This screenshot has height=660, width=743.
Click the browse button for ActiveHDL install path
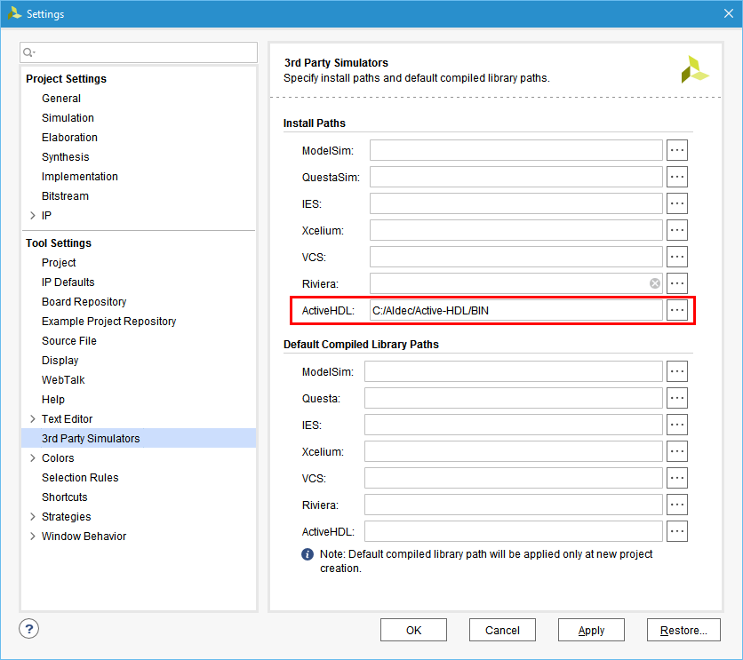(x=676, y=310)
